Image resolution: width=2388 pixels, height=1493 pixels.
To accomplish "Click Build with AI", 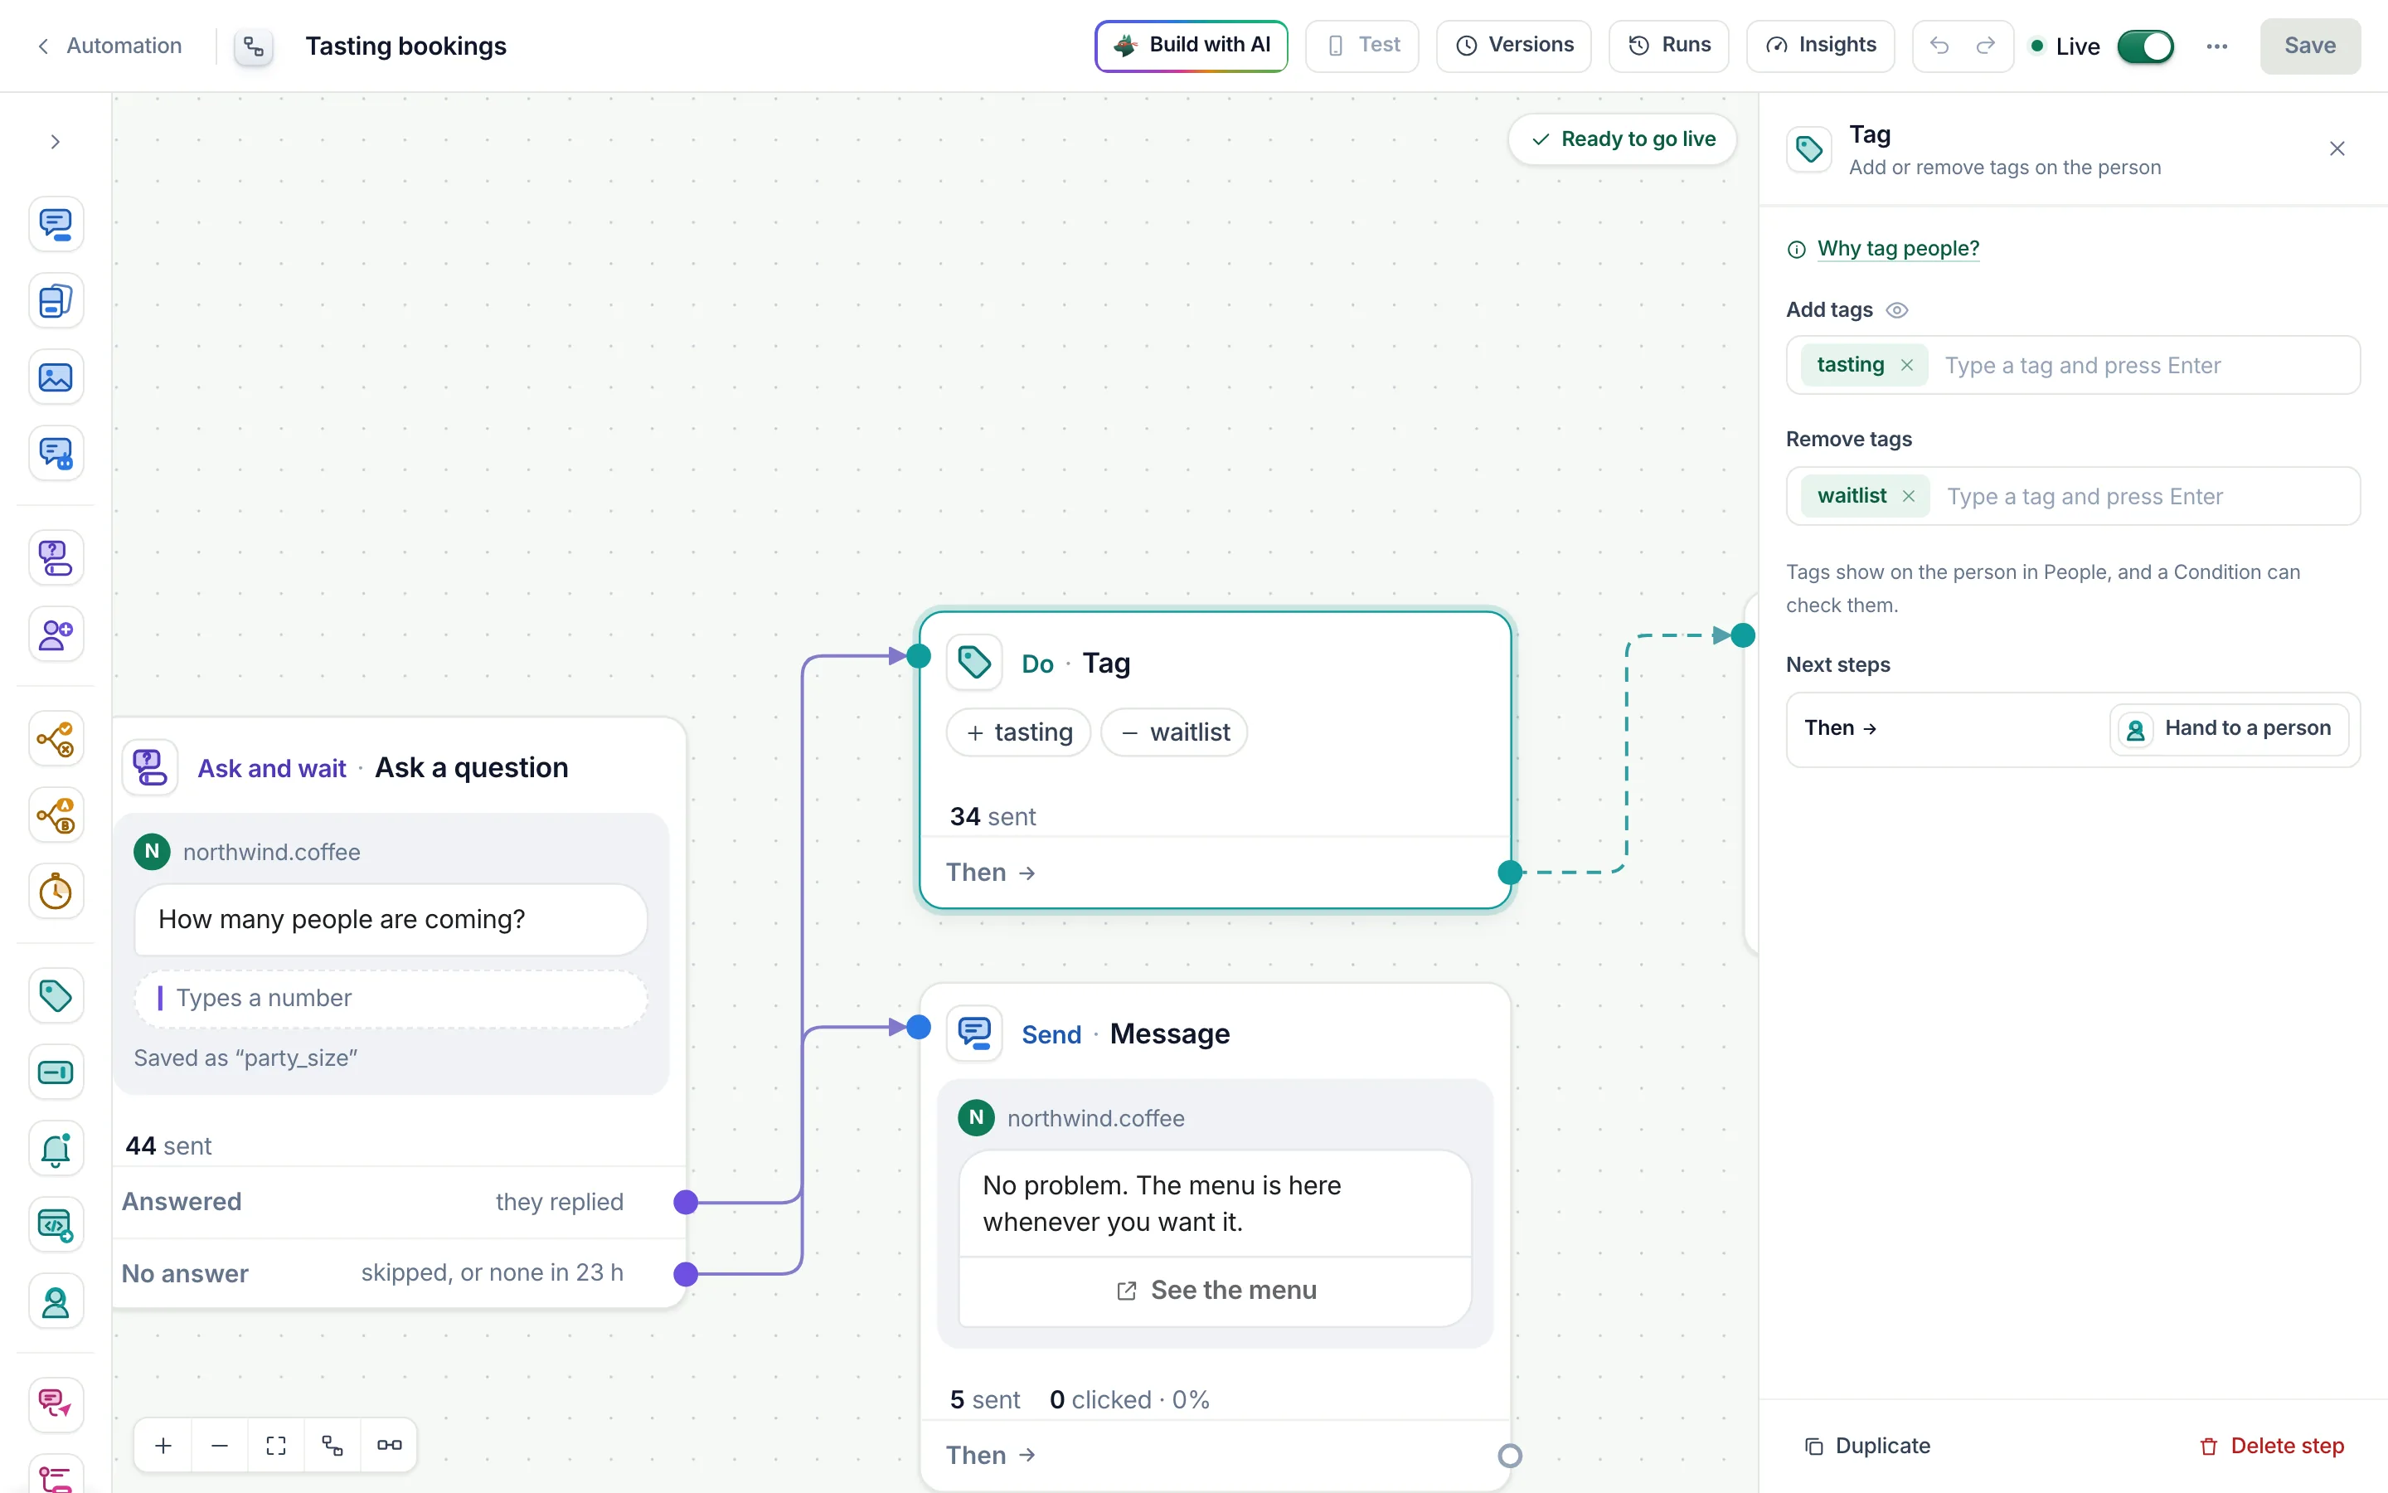I will 1191,46.
